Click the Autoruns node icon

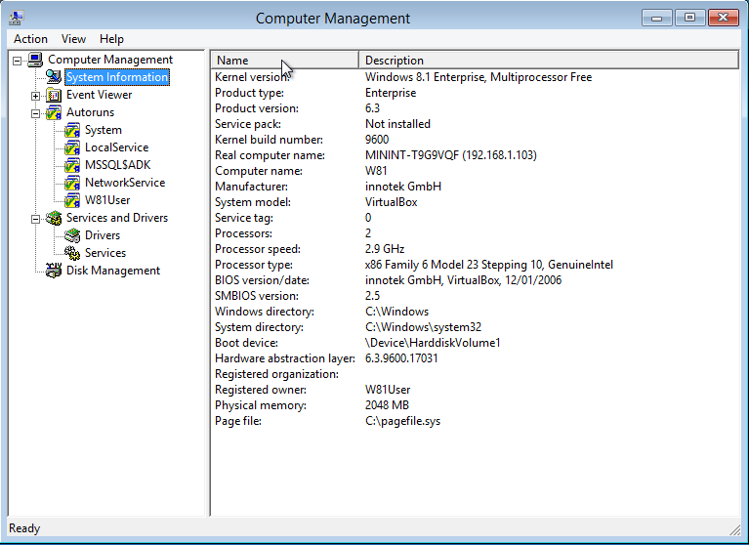click(x=54, y=112)
